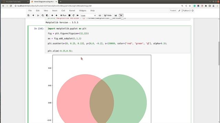Cut selected cells with the scissors icon
The width and height of the screenshot is (220, 123).
click(38, 15)
